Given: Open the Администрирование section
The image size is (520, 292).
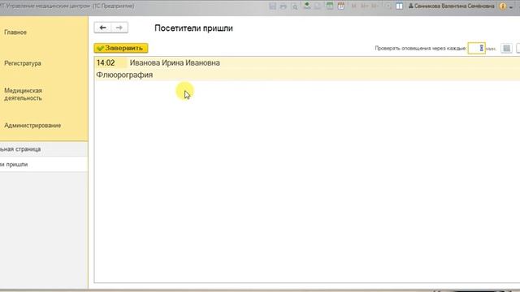Looking at the screenshot, I should tap(32, 126).
